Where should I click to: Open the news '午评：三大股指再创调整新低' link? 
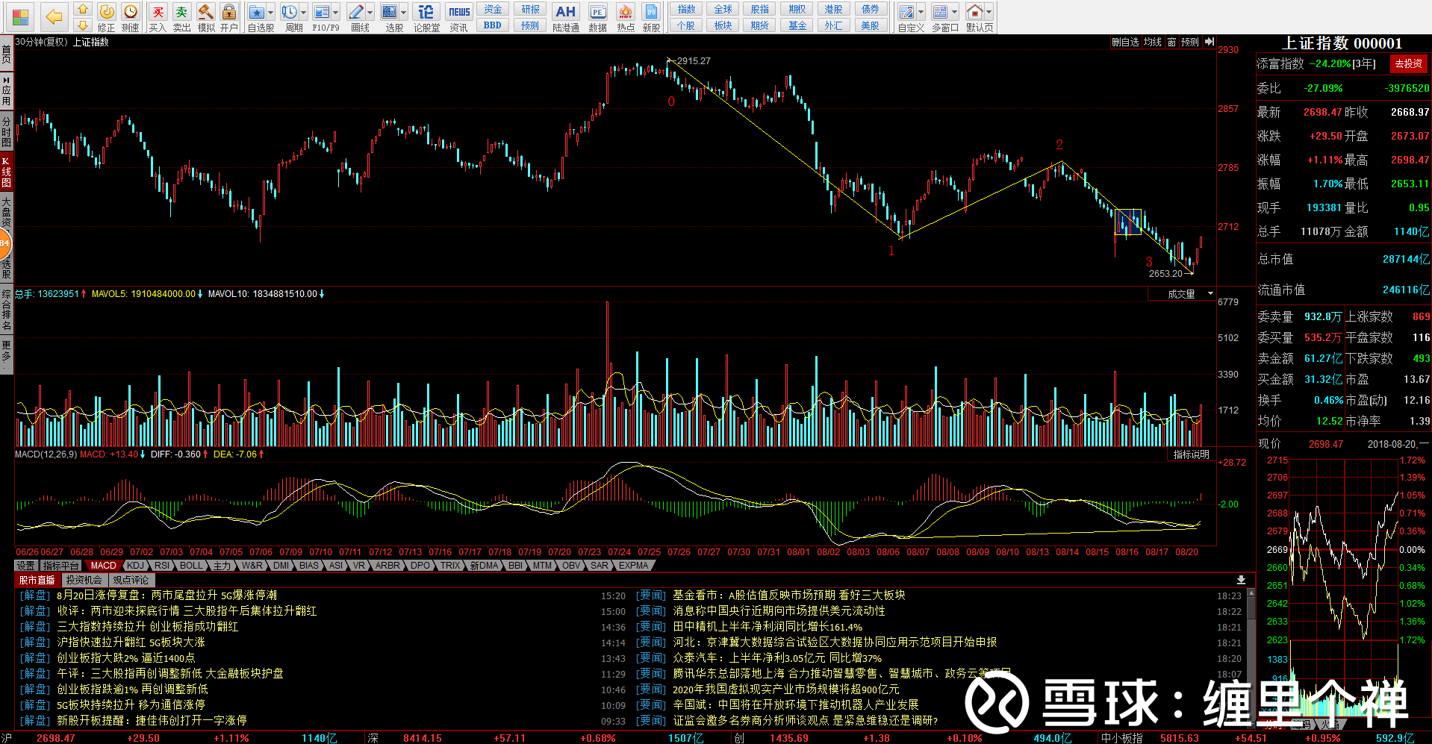pyautogui.click(x=170, y=673)
